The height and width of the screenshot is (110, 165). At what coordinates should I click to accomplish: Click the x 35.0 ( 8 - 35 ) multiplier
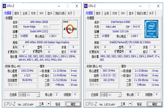(x=109, y=75)
